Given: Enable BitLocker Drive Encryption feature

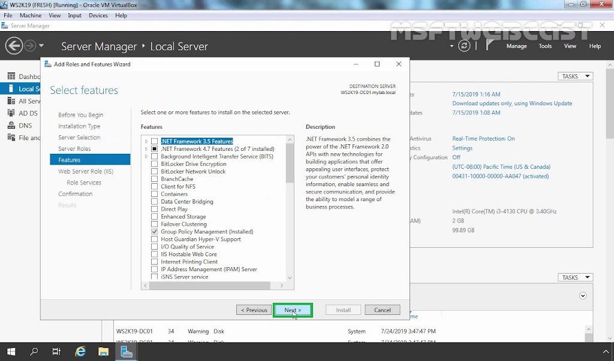Looking at the screenshot, I should 155,164.
